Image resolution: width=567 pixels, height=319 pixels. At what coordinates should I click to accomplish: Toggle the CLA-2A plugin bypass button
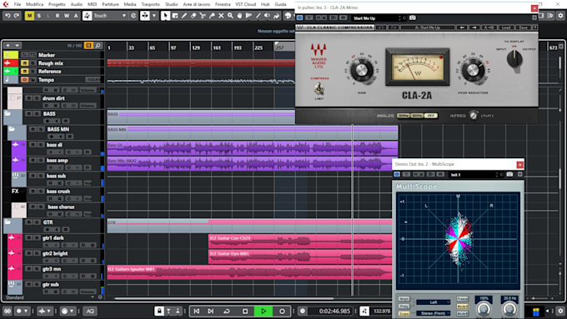[x=300, y=17]
